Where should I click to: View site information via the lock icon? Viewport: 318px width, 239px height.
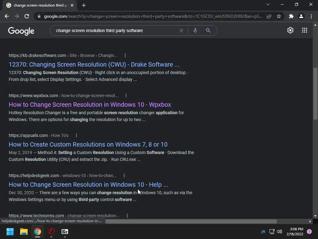click(39, 16)
